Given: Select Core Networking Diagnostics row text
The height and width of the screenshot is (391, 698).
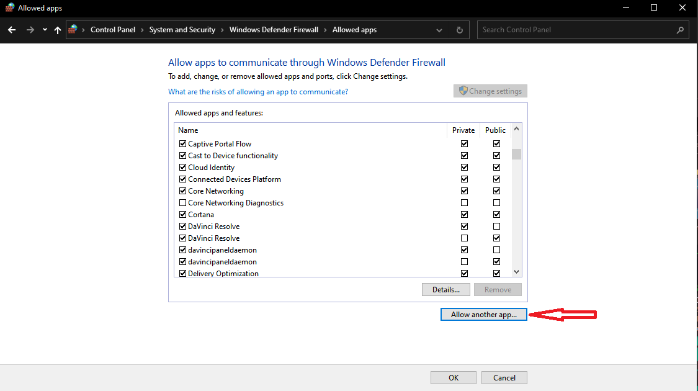Looking at the screenshot, I should click(x=236, y=202).
